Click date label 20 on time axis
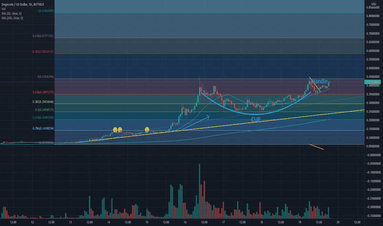The width and height of the screenshot is (383, 226). click(338, 222)
